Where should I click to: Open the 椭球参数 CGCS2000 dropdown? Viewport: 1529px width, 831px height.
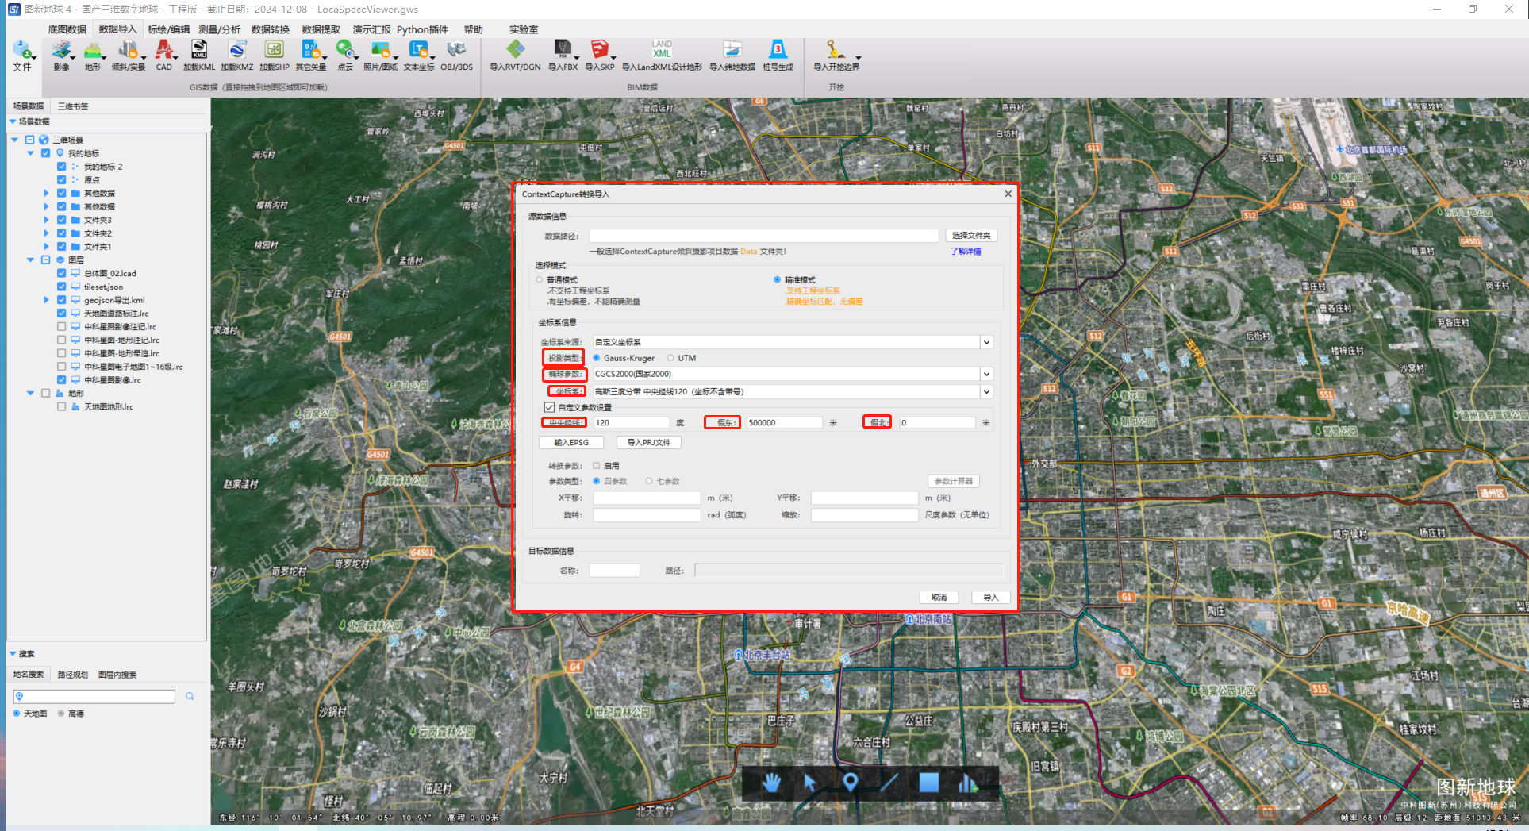coord(986,374)
